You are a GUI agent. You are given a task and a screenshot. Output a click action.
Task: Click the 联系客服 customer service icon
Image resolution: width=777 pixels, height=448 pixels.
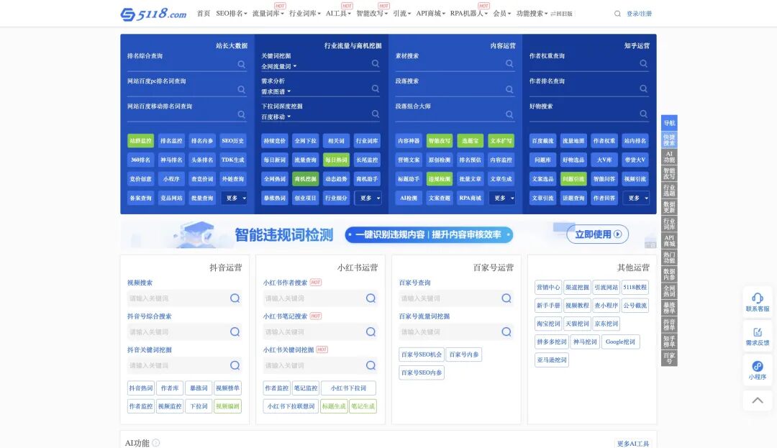[x=758, y=302]
